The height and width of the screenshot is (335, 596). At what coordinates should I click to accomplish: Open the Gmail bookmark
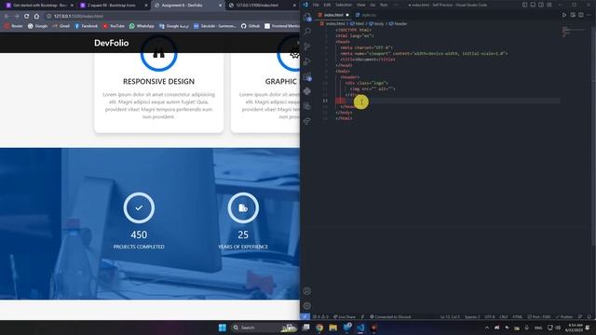[x=61, y=26]
